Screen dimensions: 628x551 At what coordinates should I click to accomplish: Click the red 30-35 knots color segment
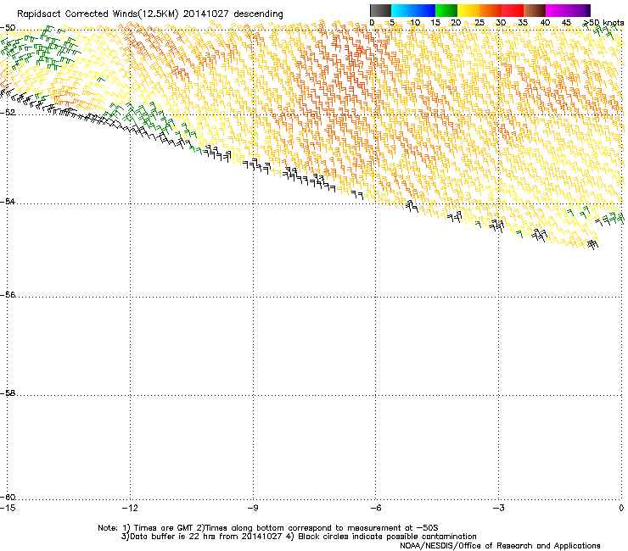(513, 10)
